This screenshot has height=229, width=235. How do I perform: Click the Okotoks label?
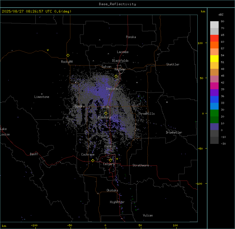coord(112,190)
